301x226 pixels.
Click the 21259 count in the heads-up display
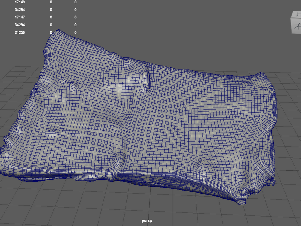click(20, 32)
